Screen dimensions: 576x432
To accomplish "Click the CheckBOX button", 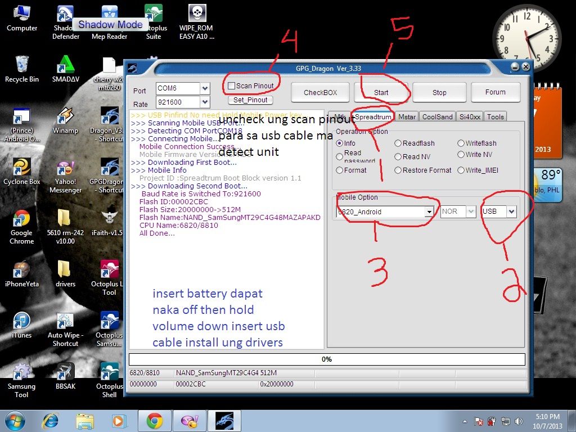I will (x=320, y=92).
